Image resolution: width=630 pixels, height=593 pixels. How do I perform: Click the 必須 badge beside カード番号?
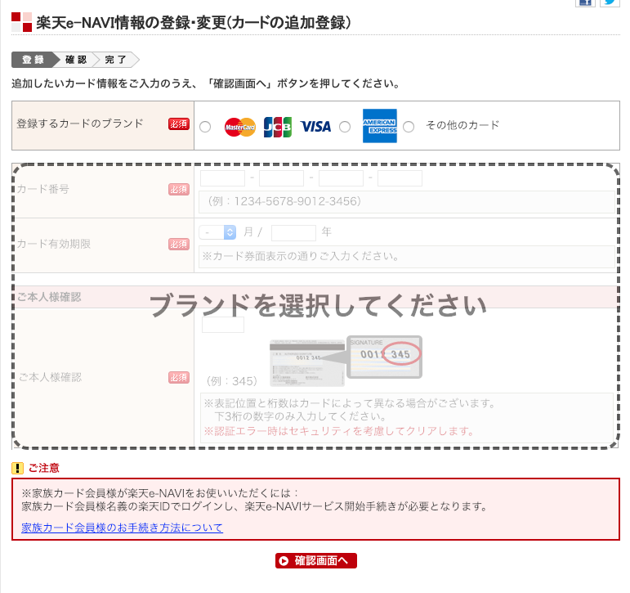[x=179, y=189]
